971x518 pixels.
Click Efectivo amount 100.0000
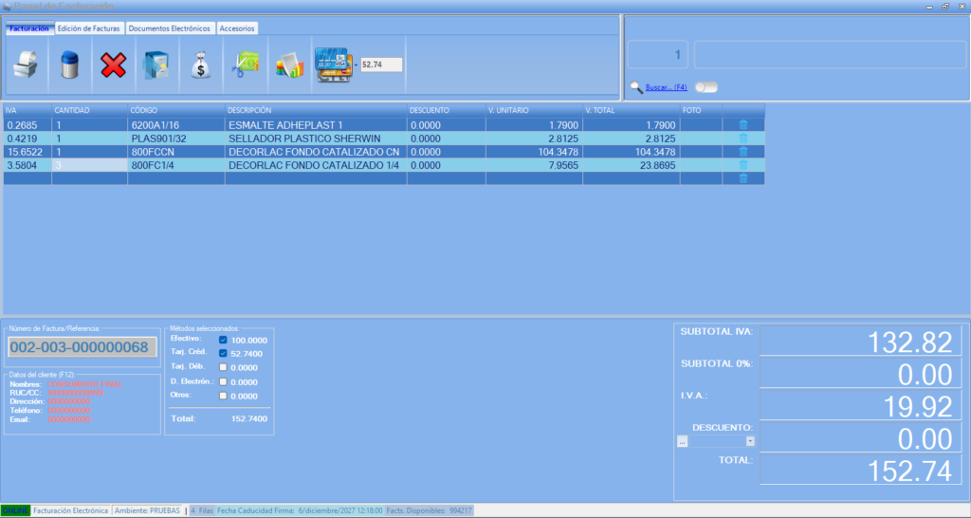(249, 341)
